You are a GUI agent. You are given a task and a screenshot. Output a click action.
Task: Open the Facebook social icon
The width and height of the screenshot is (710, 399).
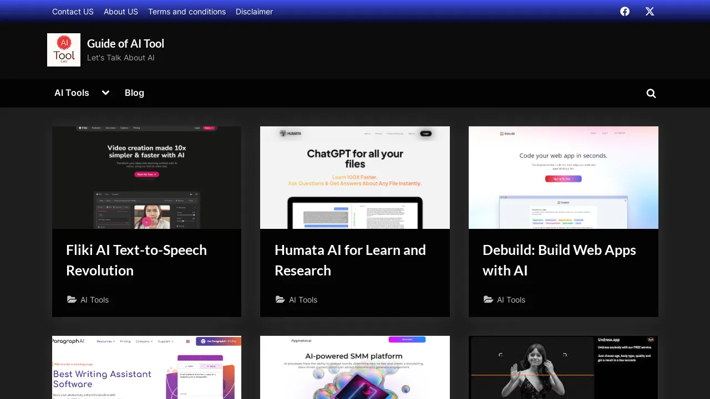click(625, 12)
